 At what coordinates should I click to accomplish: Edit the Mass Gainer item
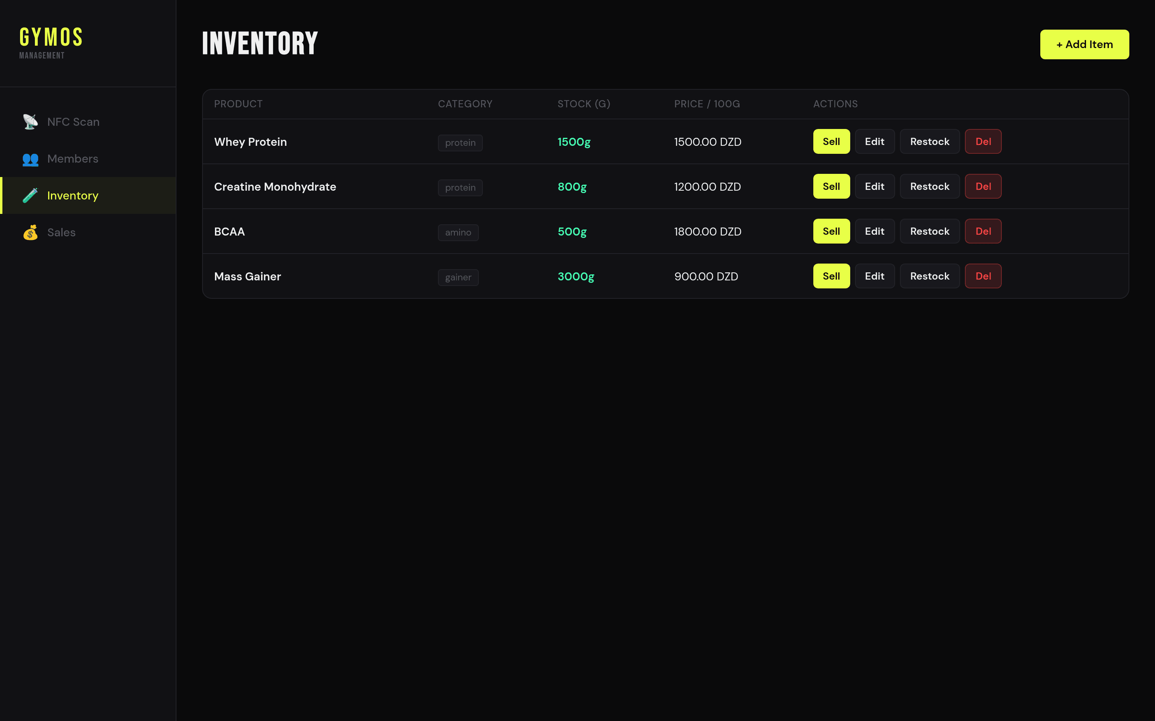click(x=874, y=276)
